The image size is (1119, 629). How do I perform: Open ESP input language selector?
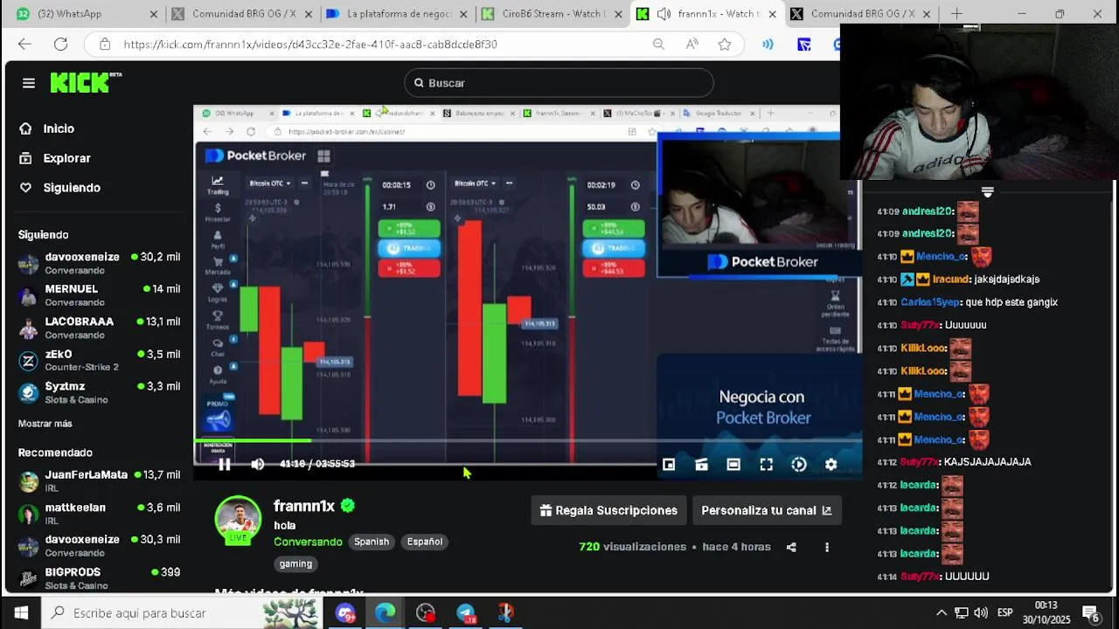[x=1005, y=612]
